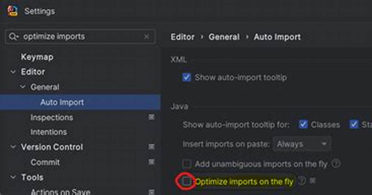Viewport: 372px width, 195px height.
Task: Select Auto Import in the settings tree
Action: click(62, 102)
